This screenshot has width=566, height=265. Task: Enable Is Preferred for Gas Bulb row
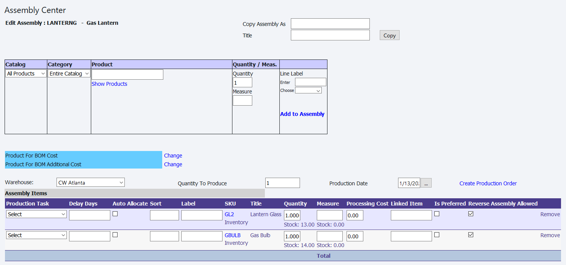[437, 235]
